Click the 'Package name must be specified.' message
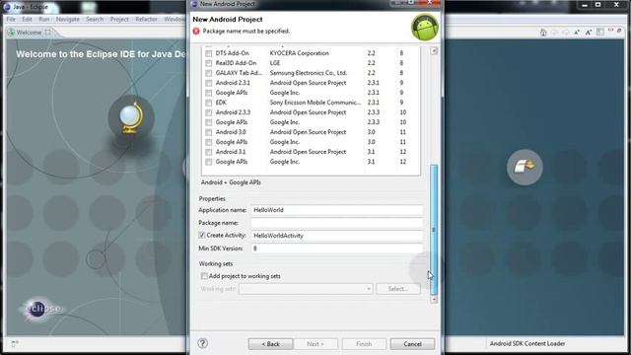This screenshot has height=355, width=631. click(x=246, y=31)
